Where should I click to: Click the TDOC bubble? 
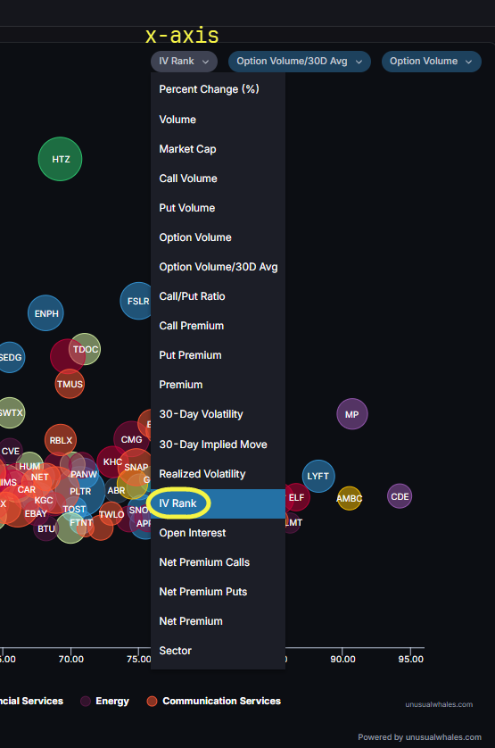click(86, 349)
